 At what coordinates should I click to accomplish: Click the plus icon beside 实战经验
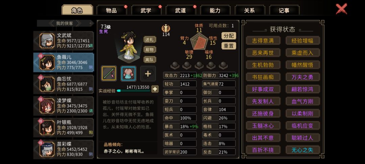155,89
